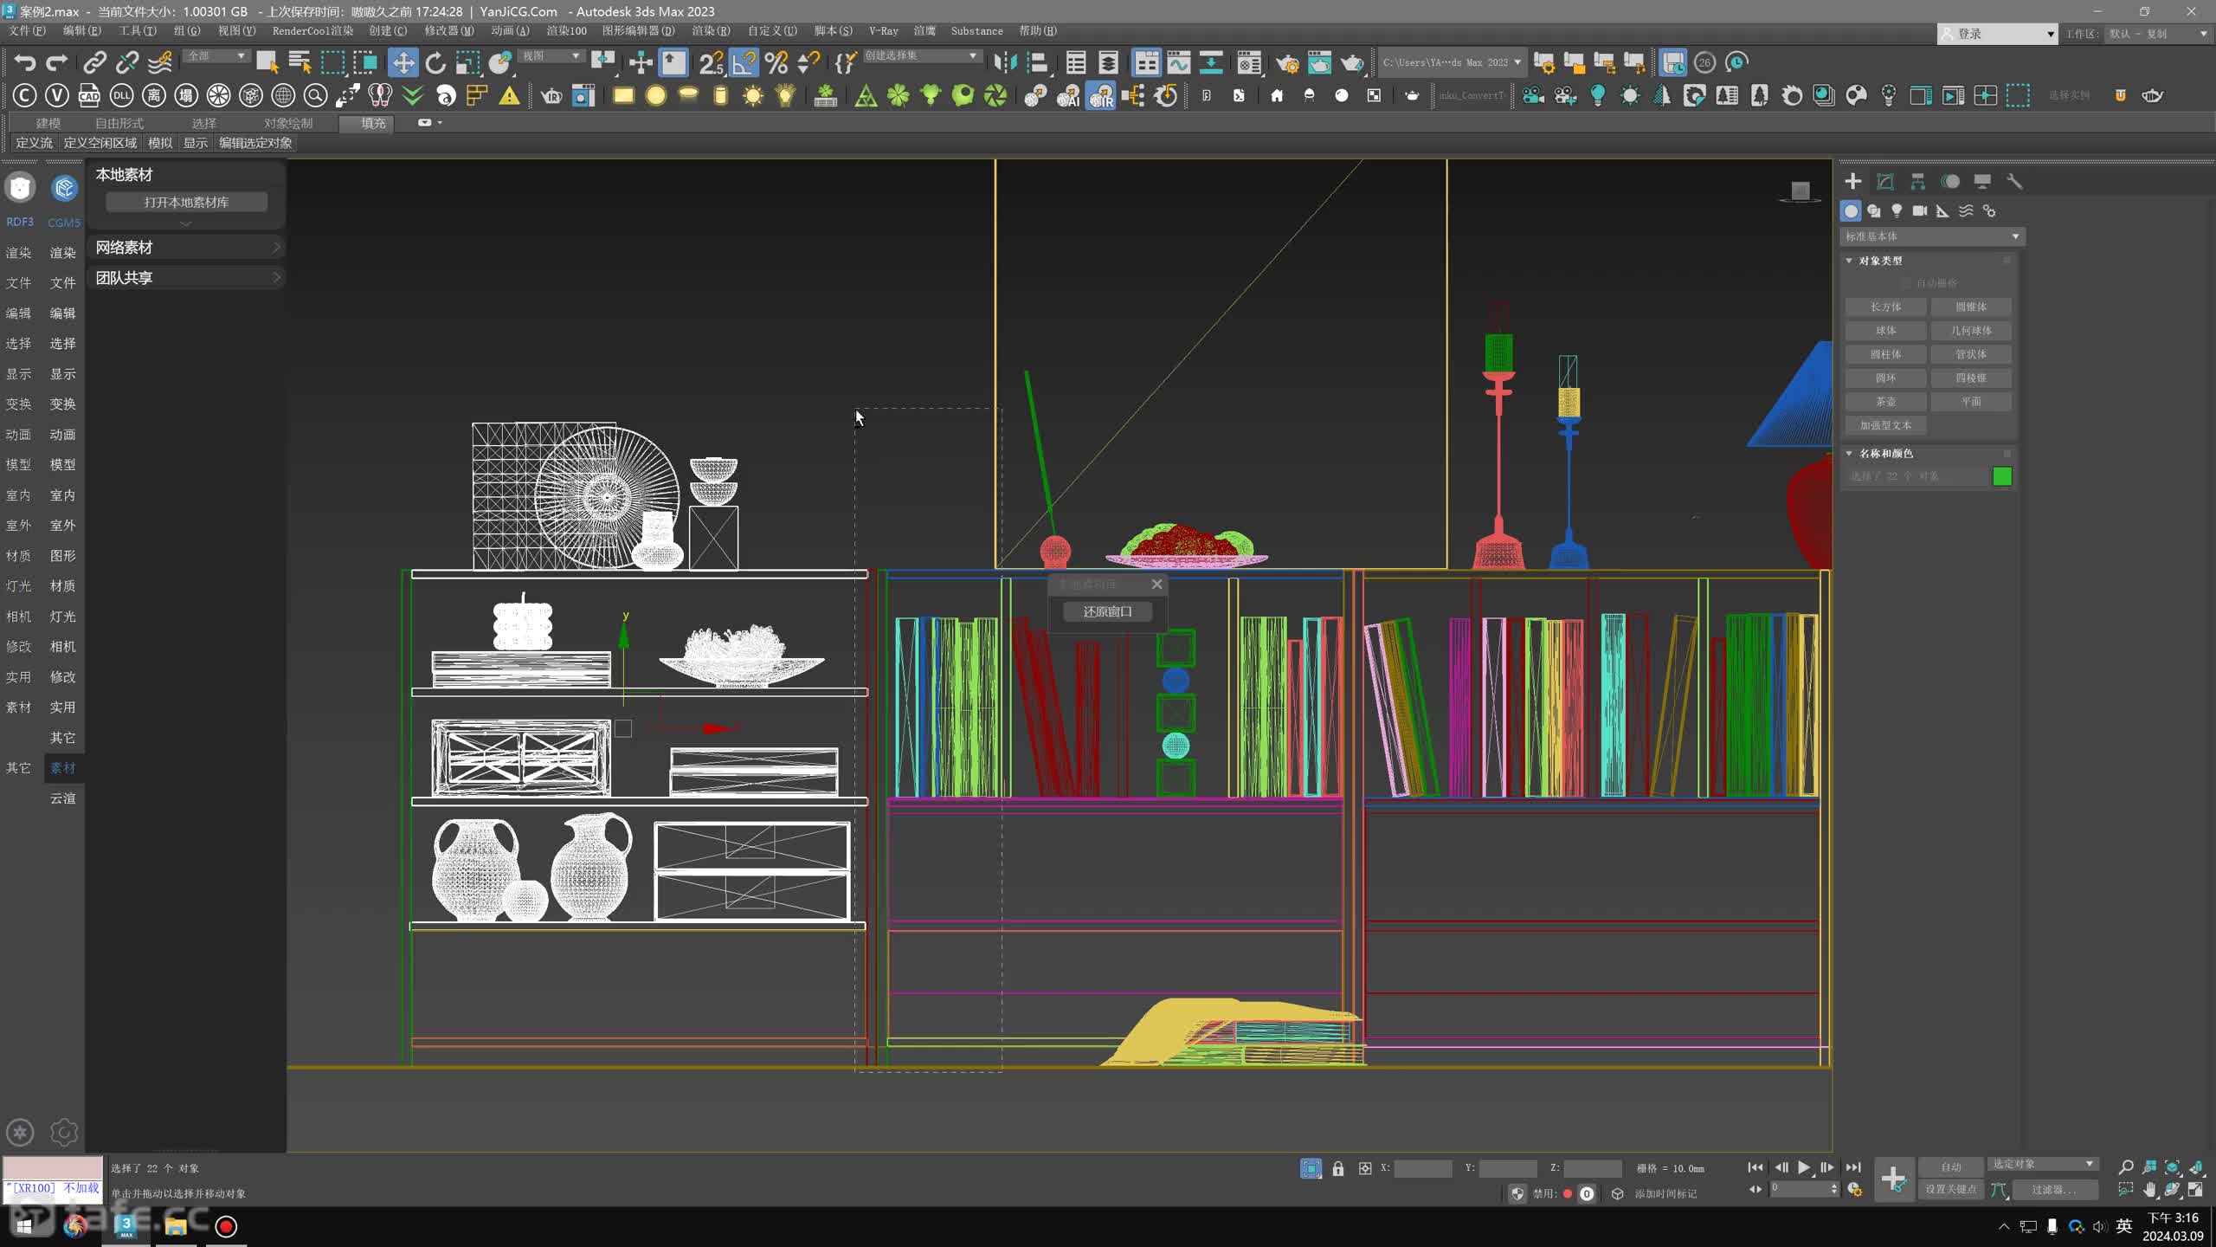Click Zoom Extents Selected viewport icon

[x=2173, y=1167]
